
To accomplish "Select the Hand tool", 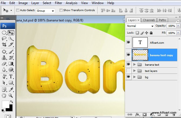I will [4, 95].
